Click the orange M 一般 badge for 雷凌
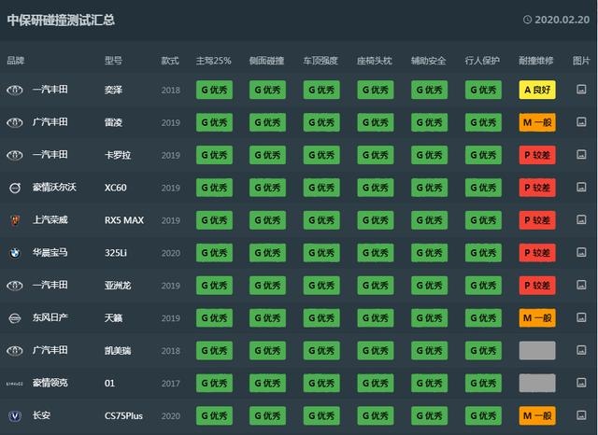This screenshot has height=435, width=598. tap(537, 122)
